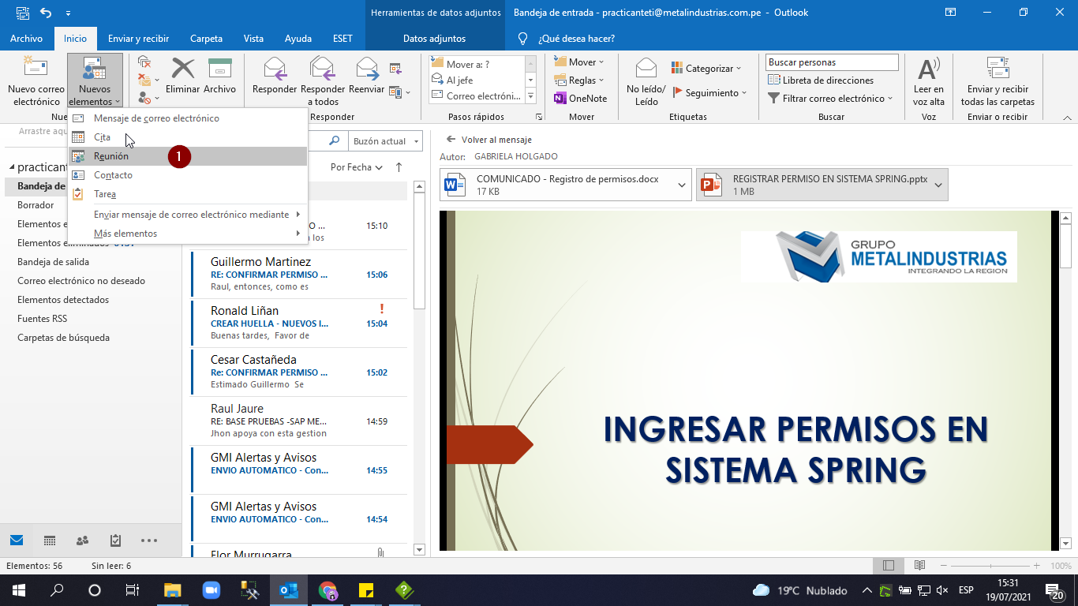Image resolution: width=1078 pixels, height=606 pixels.
Task: Select Reunión in the dropdown menu
Action: pyautogui.click(x=188, y=156)
